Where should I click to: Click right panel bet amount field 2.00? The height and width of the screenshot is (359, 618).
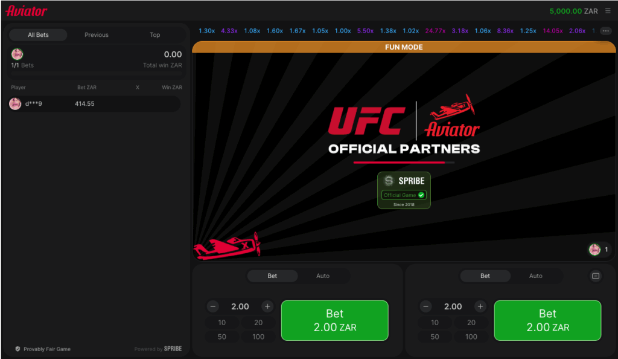pos(453,306)
